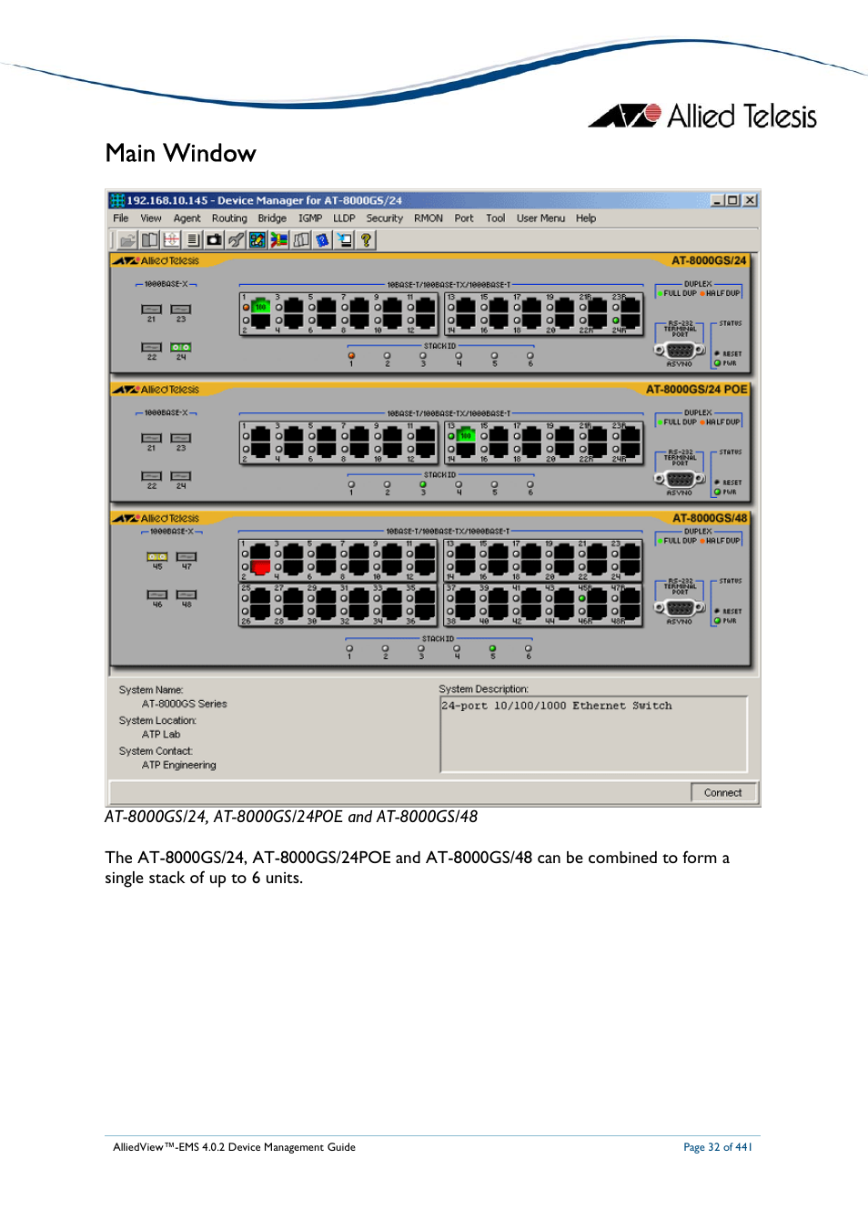
Task: Click the open-folder toolbar icon
Action: click(x=127, y=240)
